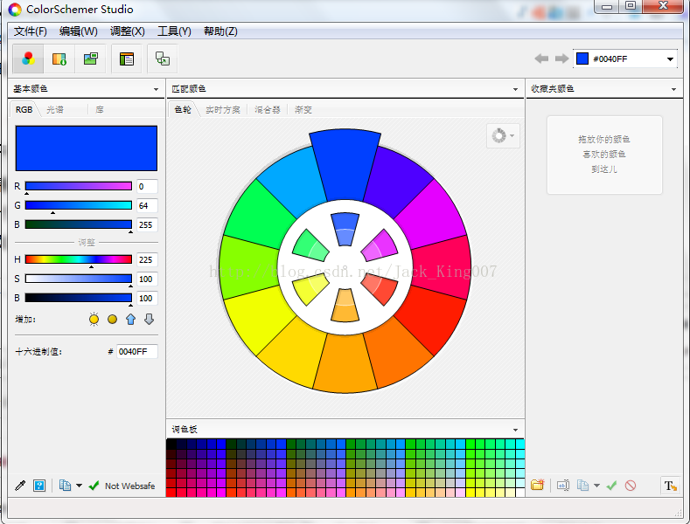Switch to the 光谱 tab
This screenshot has width=690, height=524.
click(x=55, y=109)
